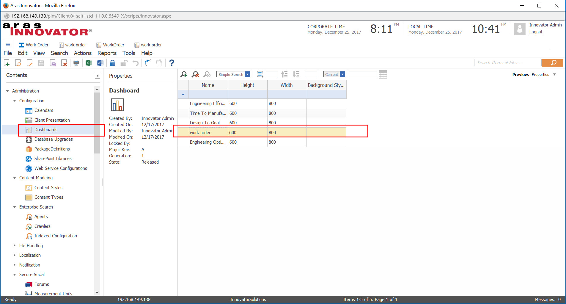Sort by Width column header

287,85
